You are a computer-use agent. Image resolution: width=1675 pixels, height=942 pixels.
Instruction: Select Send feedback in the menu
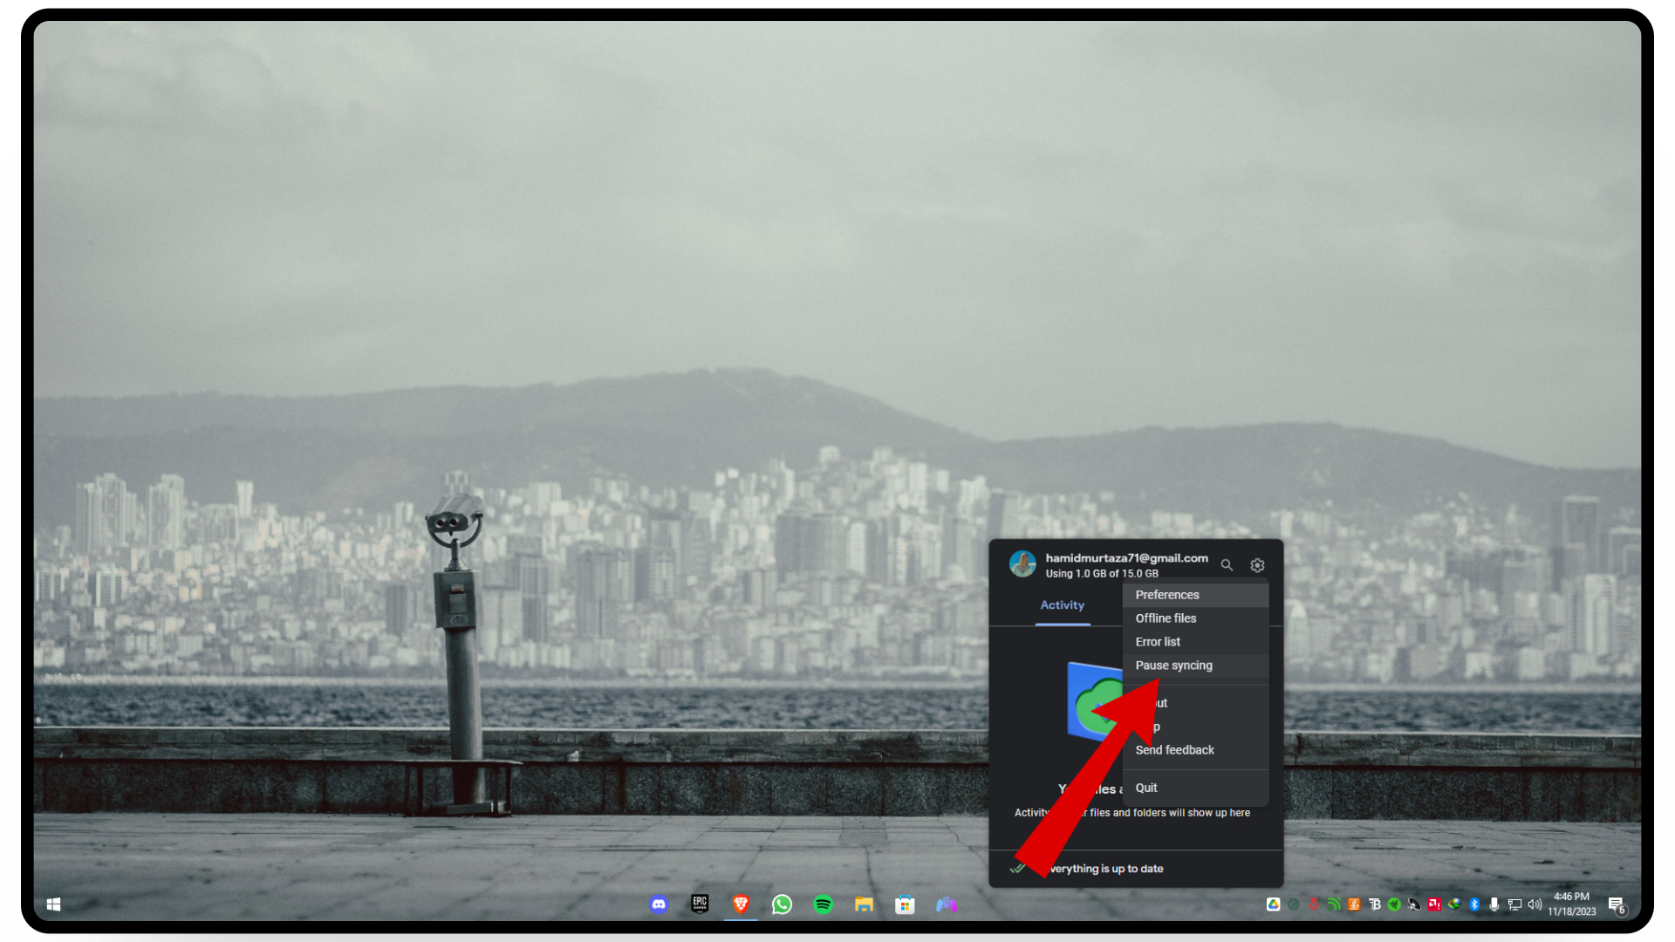[1174, 750]
